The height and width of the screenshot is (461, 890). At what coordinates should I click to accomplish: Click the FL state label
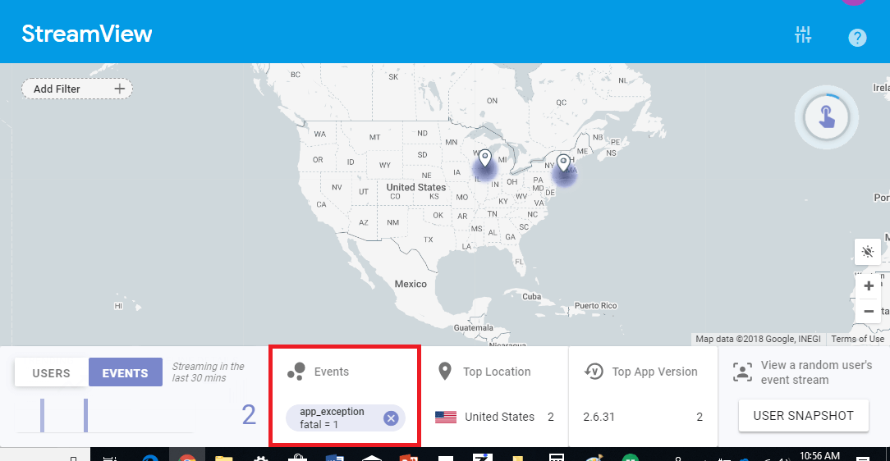[x=519, y=262]
